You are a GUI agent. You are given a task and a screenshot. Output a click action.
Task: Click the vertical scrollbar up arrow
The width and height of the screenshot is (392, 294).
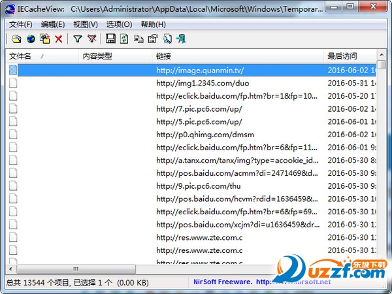[x=382, y=54]
